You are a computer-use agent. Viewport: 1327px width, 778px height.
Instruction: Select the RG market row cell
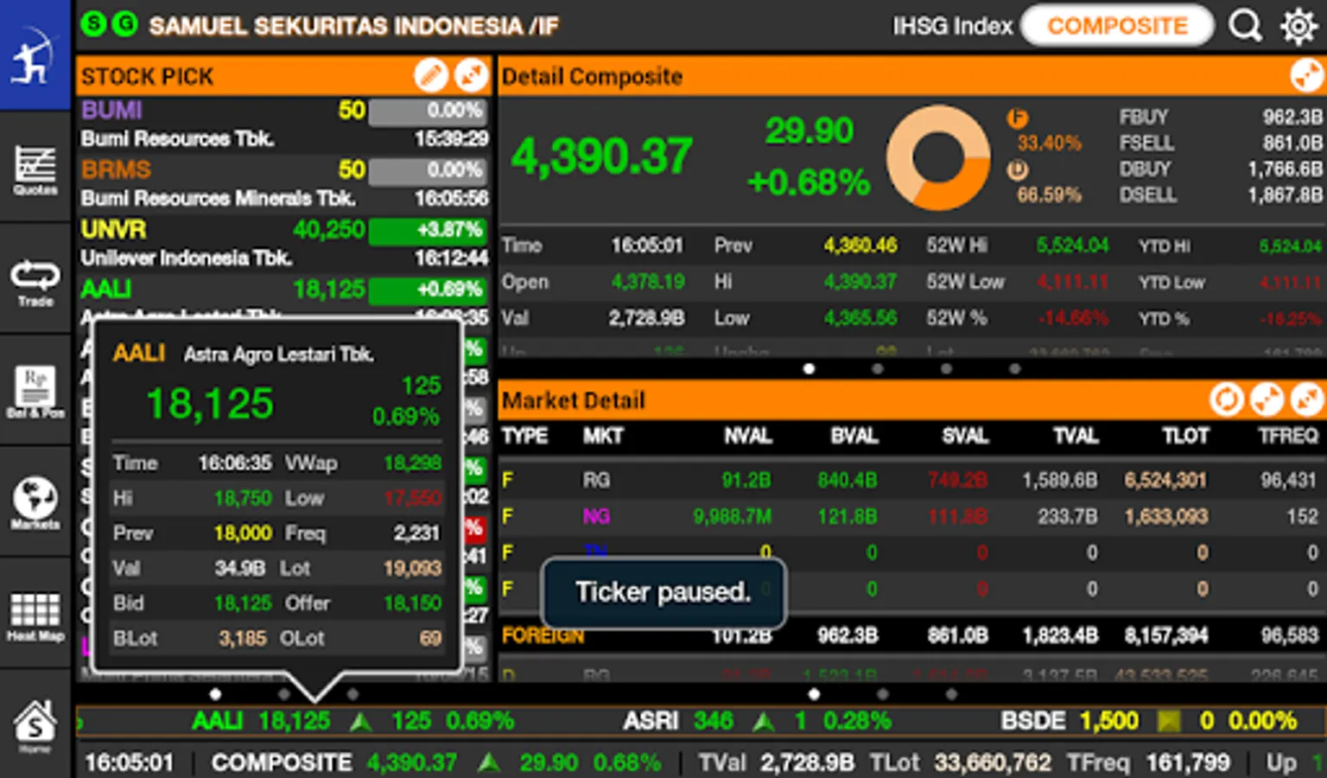[x=596, y=480]
